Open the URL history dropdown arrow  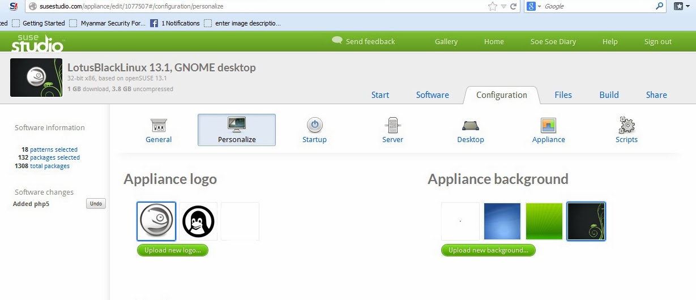pos(503,6)
